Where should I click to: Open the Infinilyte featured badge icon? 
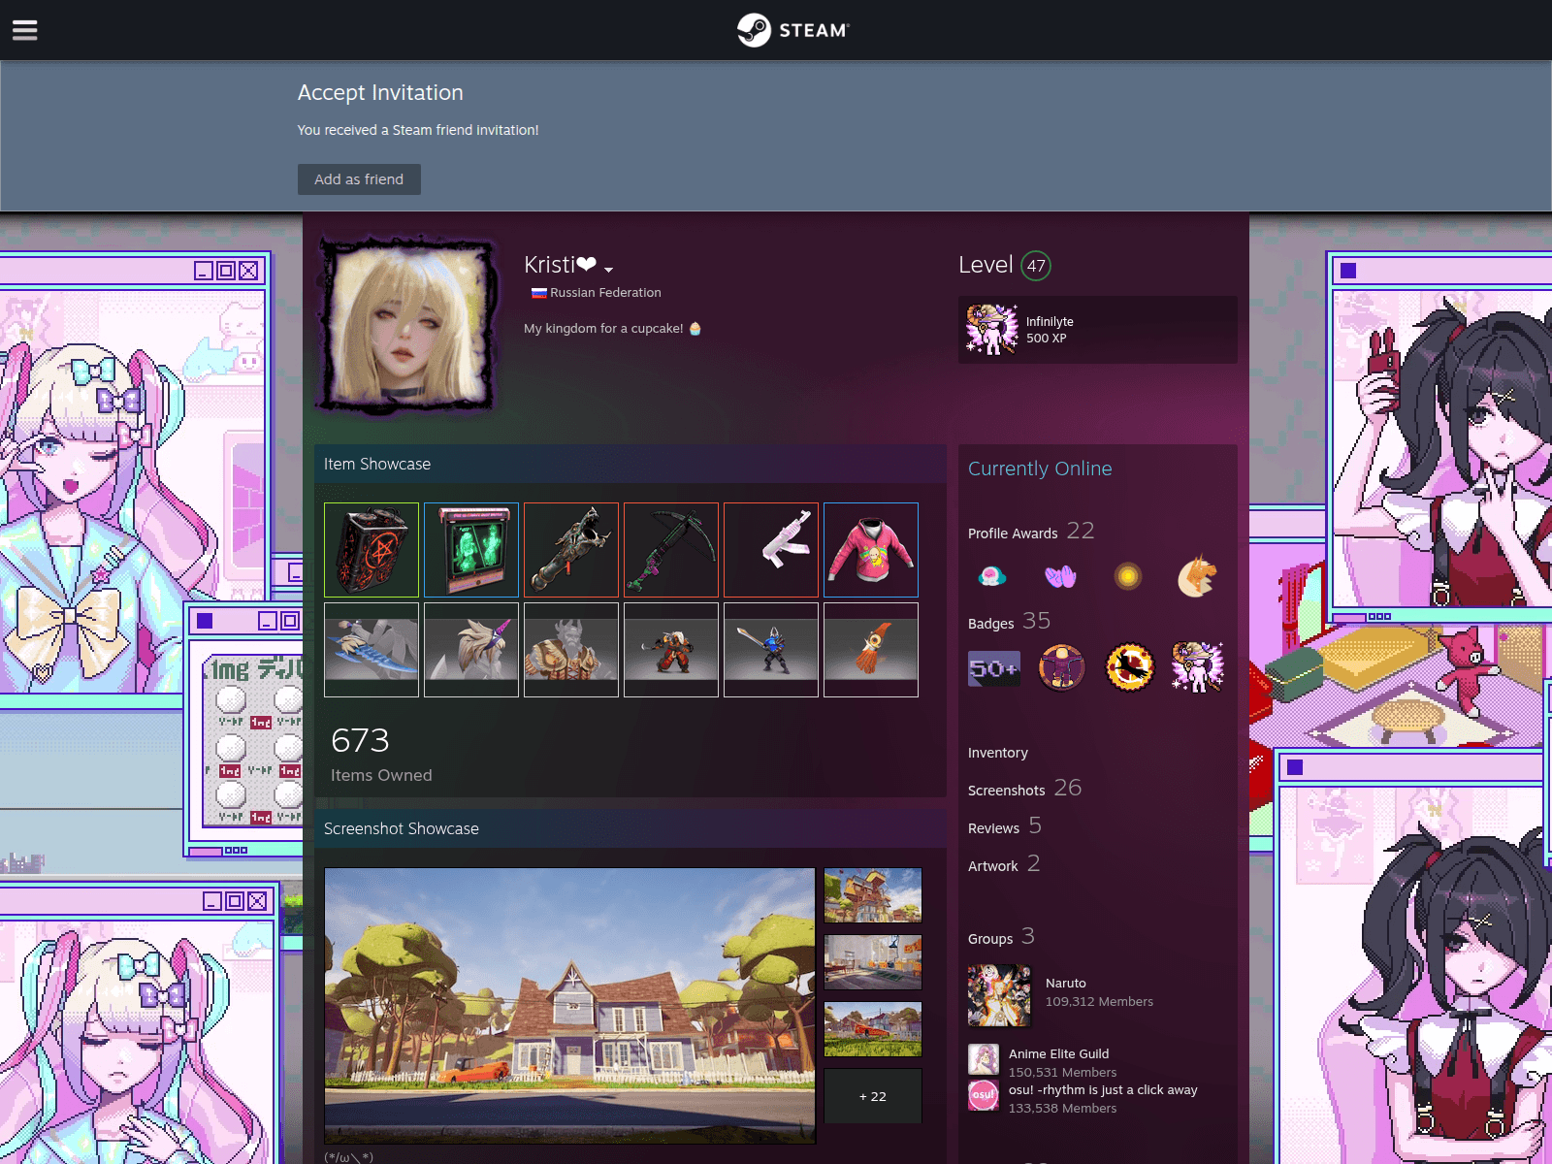coord(992,330)
